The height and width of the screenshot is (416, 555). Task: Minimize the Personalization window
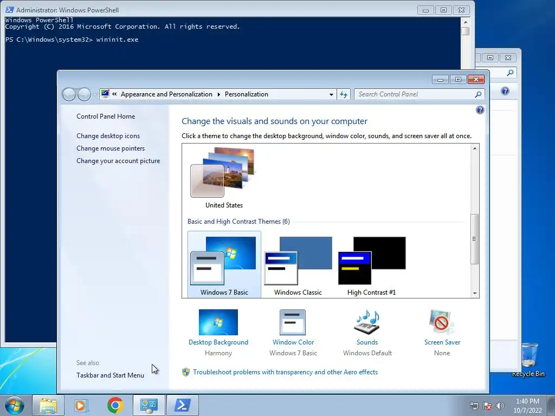point(440,80)
